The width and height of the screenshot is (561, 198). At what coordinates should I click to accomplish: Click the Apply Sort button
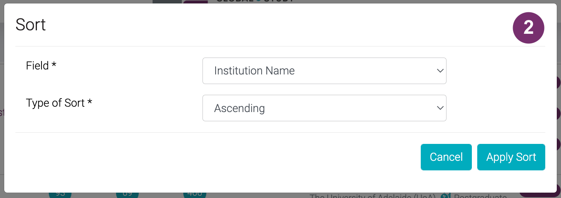[511, 157]
